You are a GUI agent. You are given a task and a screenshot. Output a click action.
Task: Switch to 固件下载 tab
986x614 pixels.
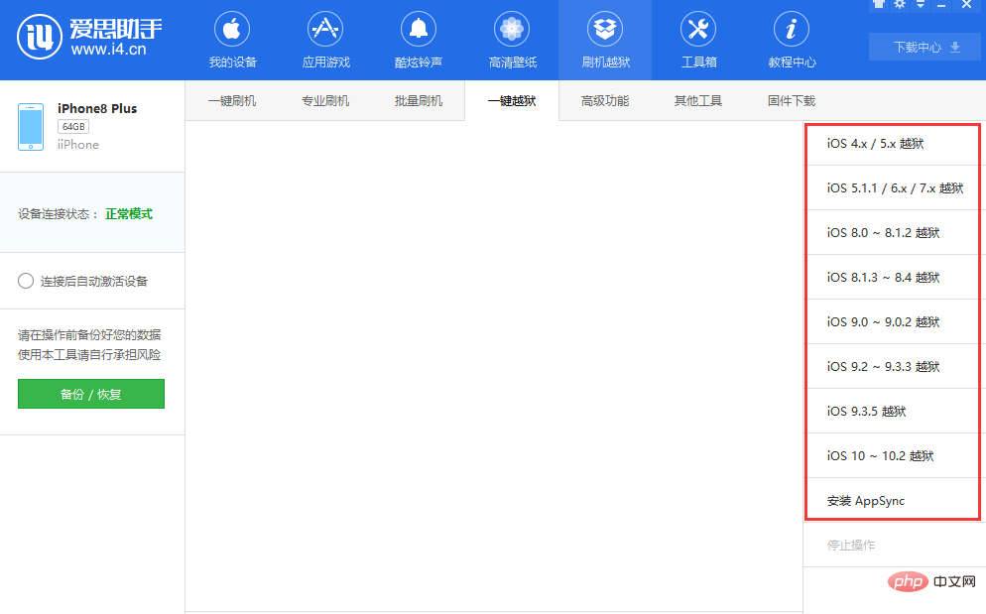tap(791, 100)
